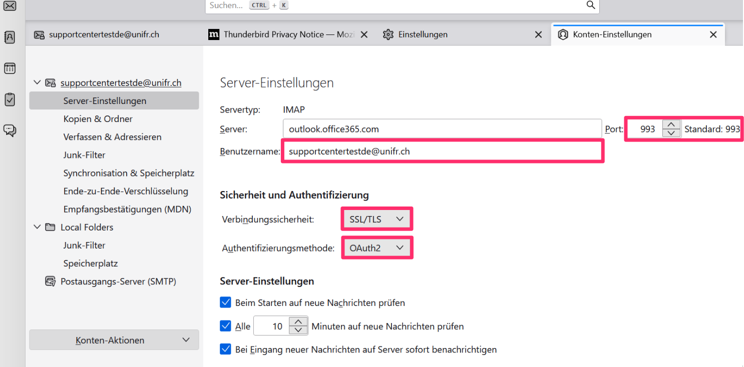Open the Chat sidebar icon
The image size is (744, 367).
click(x=10, y=130)
